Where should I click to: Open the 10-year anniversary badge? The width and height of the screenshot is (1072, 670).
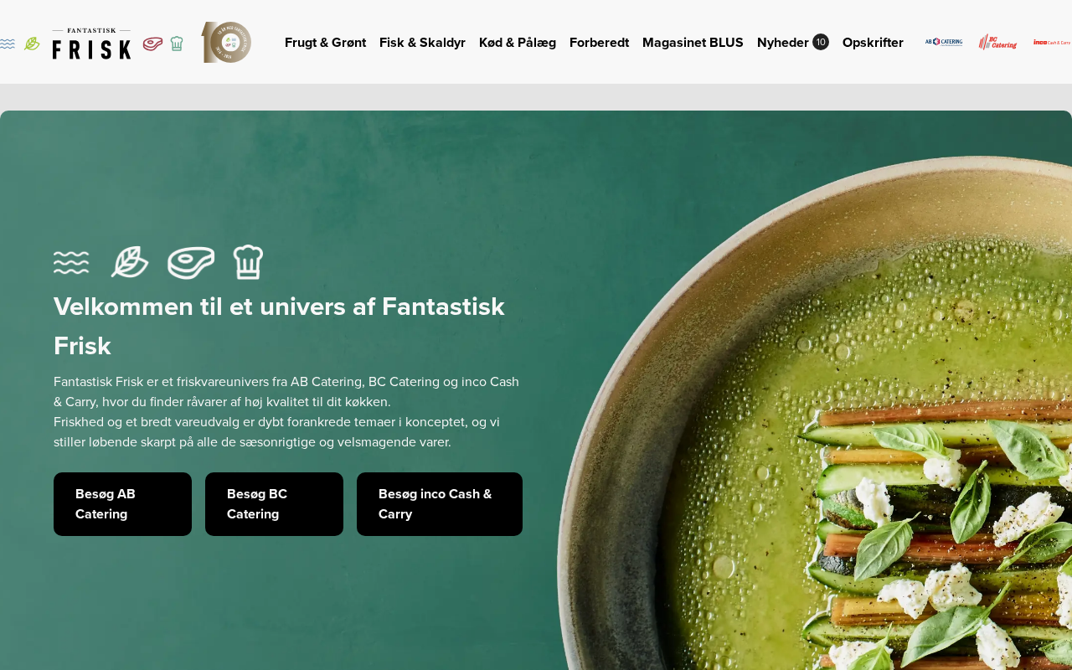(x=226, y=42)
